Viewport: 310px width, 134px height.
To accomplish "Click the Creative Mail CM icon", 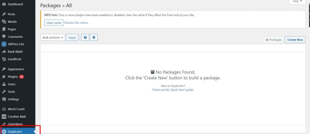I will 4,117.
